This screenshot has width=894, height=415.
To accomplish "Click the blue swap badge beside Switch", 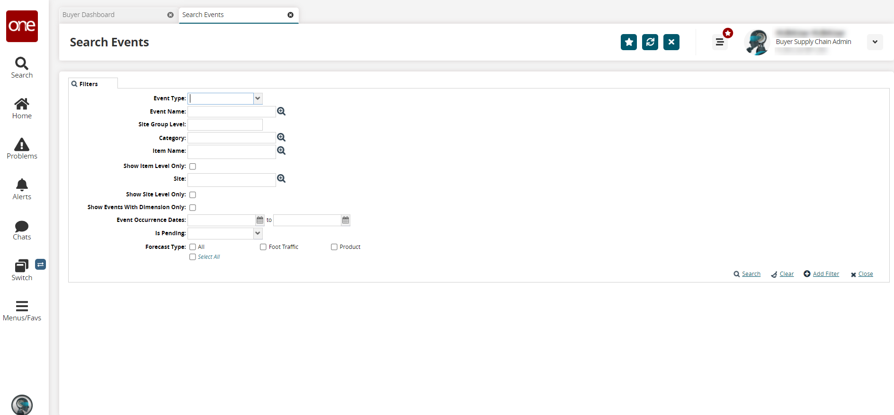I will 41,265.
